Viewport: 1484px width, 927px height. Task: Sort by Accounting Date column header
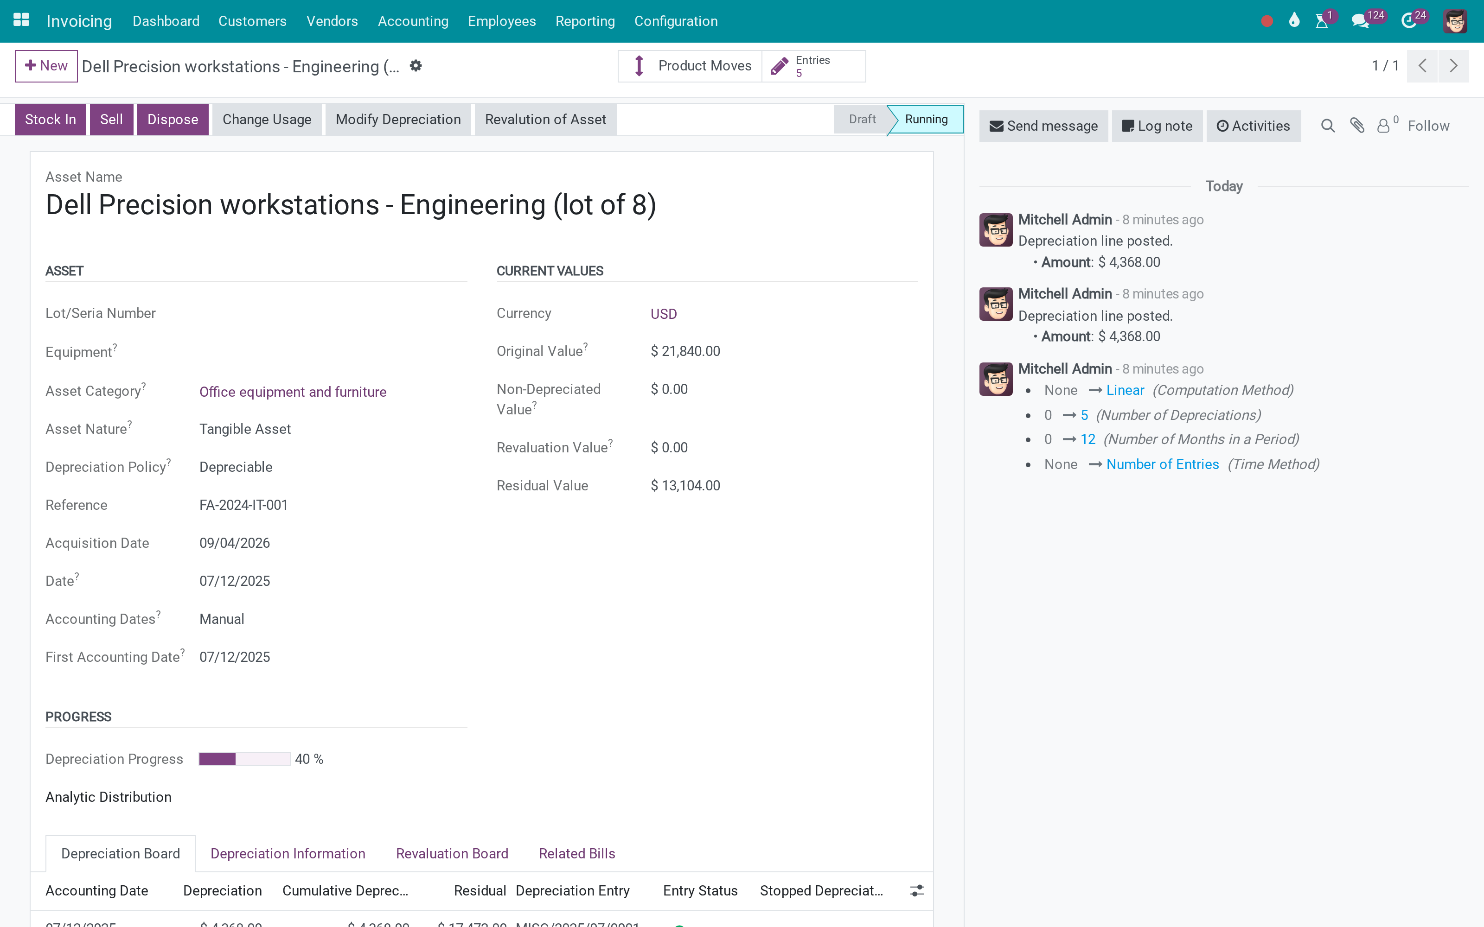[x=97, y=891]
